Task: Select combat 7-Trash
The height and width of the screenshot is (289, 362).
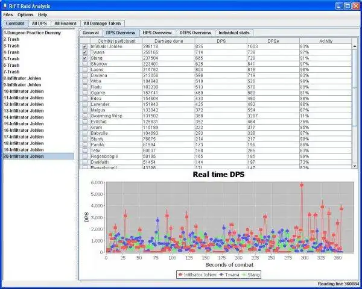Action: point(11,72)
